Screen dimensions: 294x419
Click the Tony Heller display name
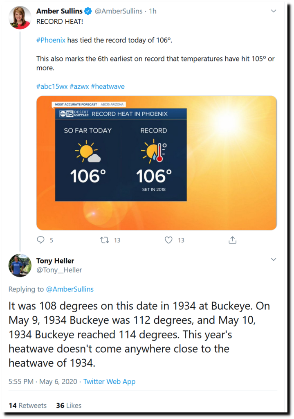pos(55,261)
